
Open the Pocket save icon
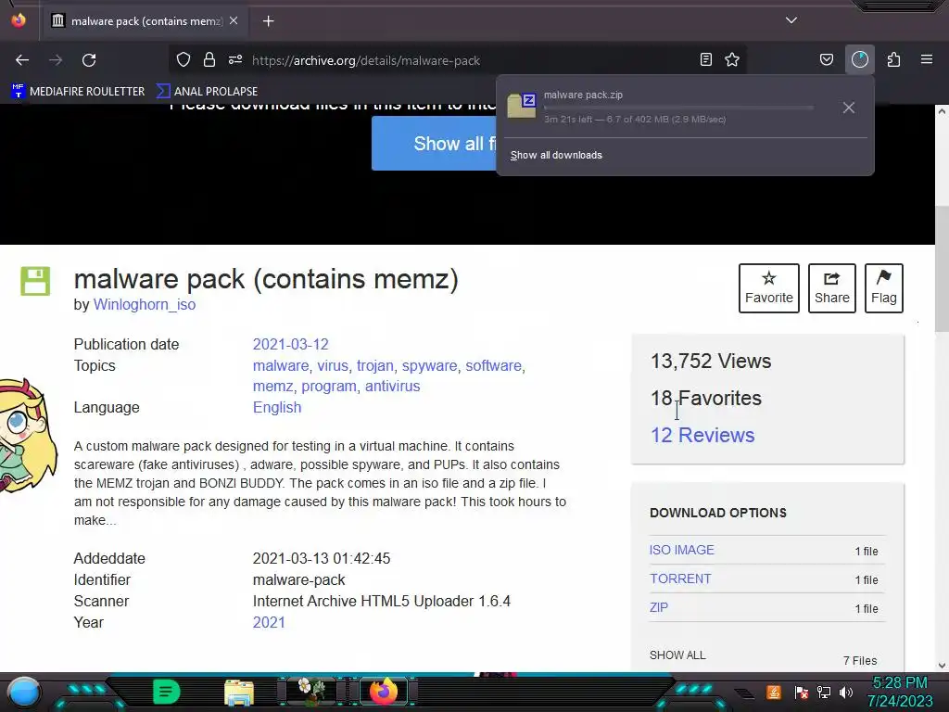[826, 59]
